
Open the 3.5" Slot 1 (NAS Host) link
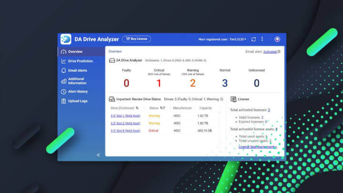coord(125,116)
